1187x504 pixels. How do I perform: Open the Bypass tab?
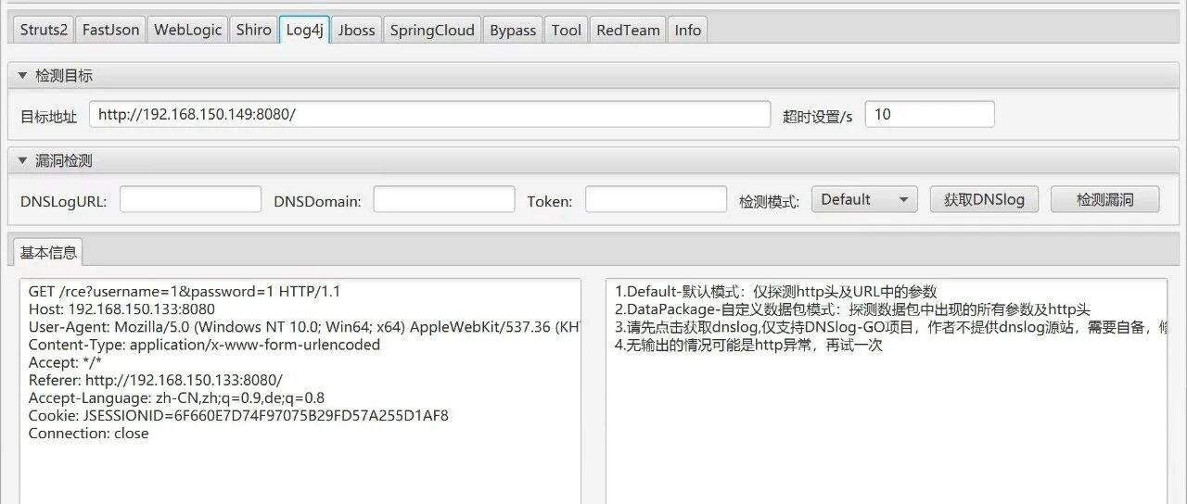tap(513, 30)
